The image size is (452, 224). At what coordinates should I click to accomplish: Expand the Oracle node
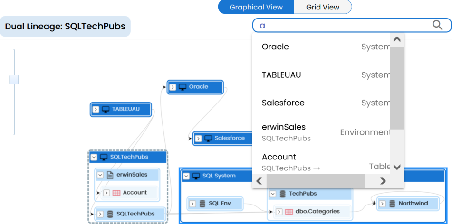tap(173, 87)
